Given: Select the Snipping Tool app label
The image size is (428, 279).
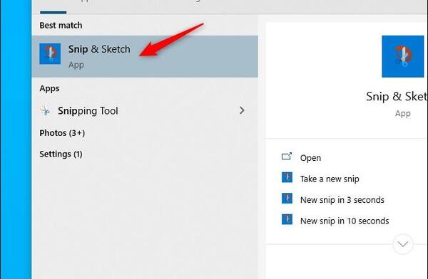Looking at the screenshot, I should [x=88, y=111].
